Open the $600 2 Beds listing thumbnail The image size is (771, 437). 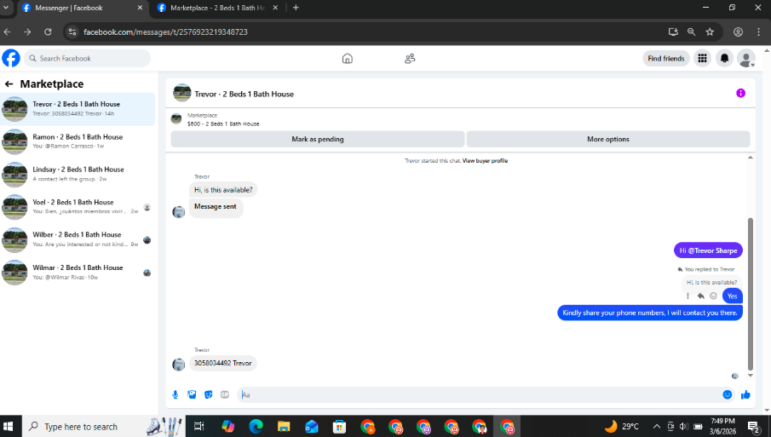click(x=175, y=118)
